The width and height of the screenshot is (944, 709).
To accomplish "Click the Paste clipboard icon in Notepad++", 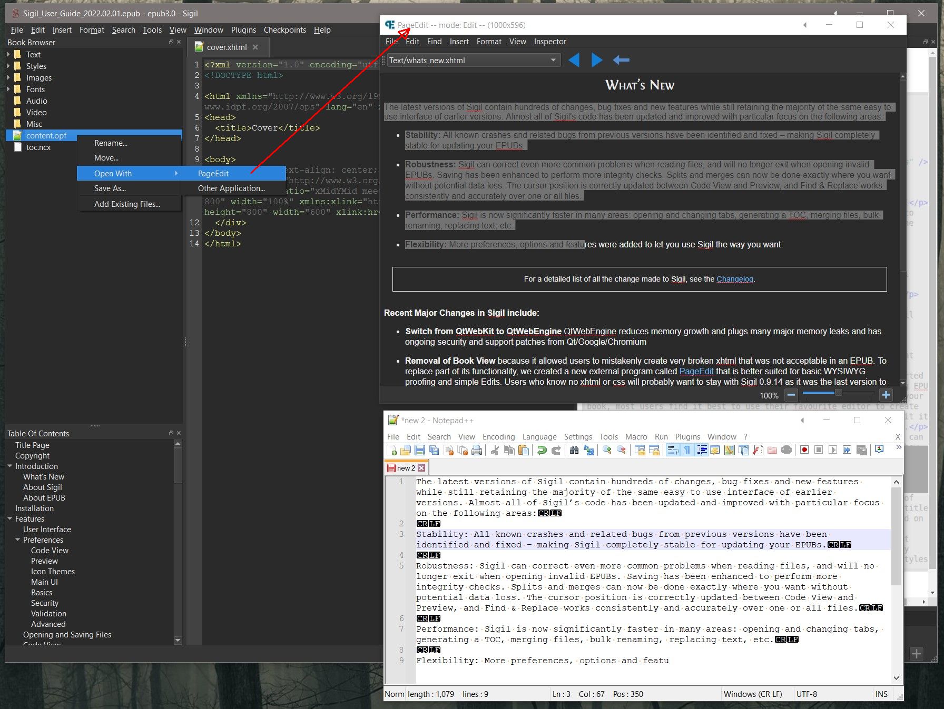I will [524, 450].
